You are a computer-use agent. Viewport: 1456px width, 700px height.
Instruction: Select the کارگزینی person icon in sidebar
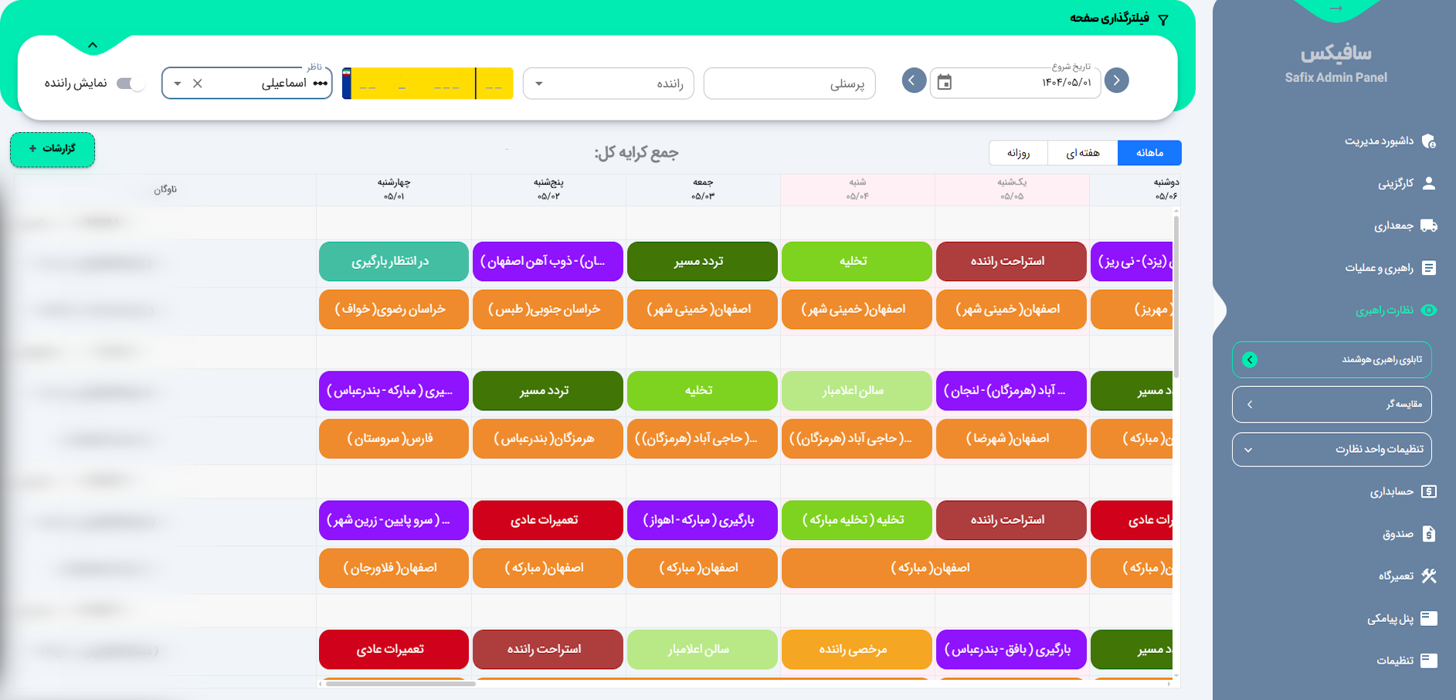click(x=1431, y=183)
